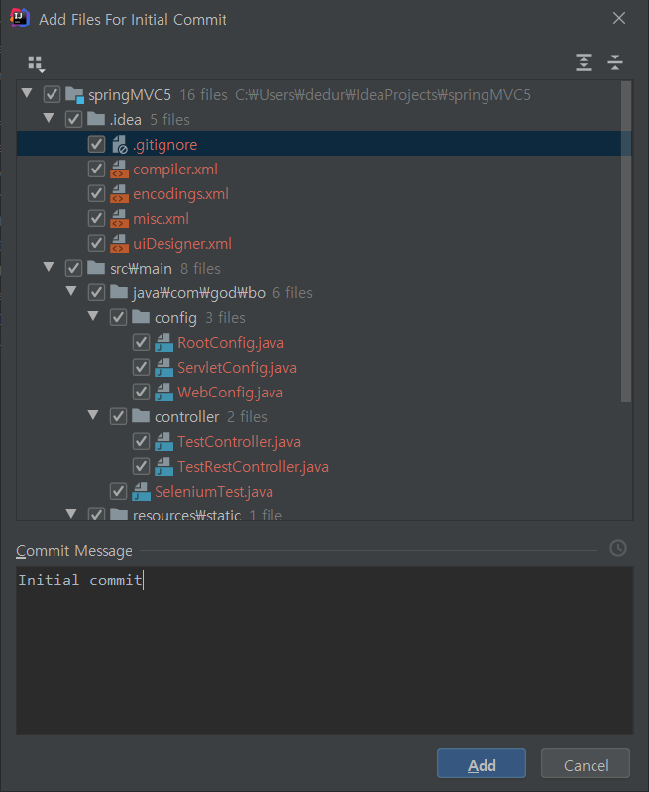Select the TestRestController.java file name

click(253, 466)
